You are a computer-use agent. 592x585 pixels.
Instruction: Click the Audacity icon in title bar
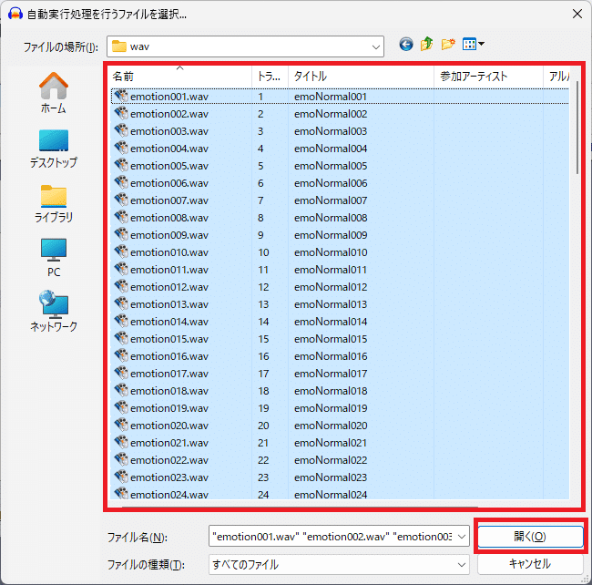[x=15, y=14]
